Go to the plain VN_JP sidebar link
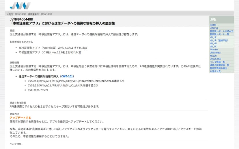Screen dimensions: 239x149 coord(213,37)
